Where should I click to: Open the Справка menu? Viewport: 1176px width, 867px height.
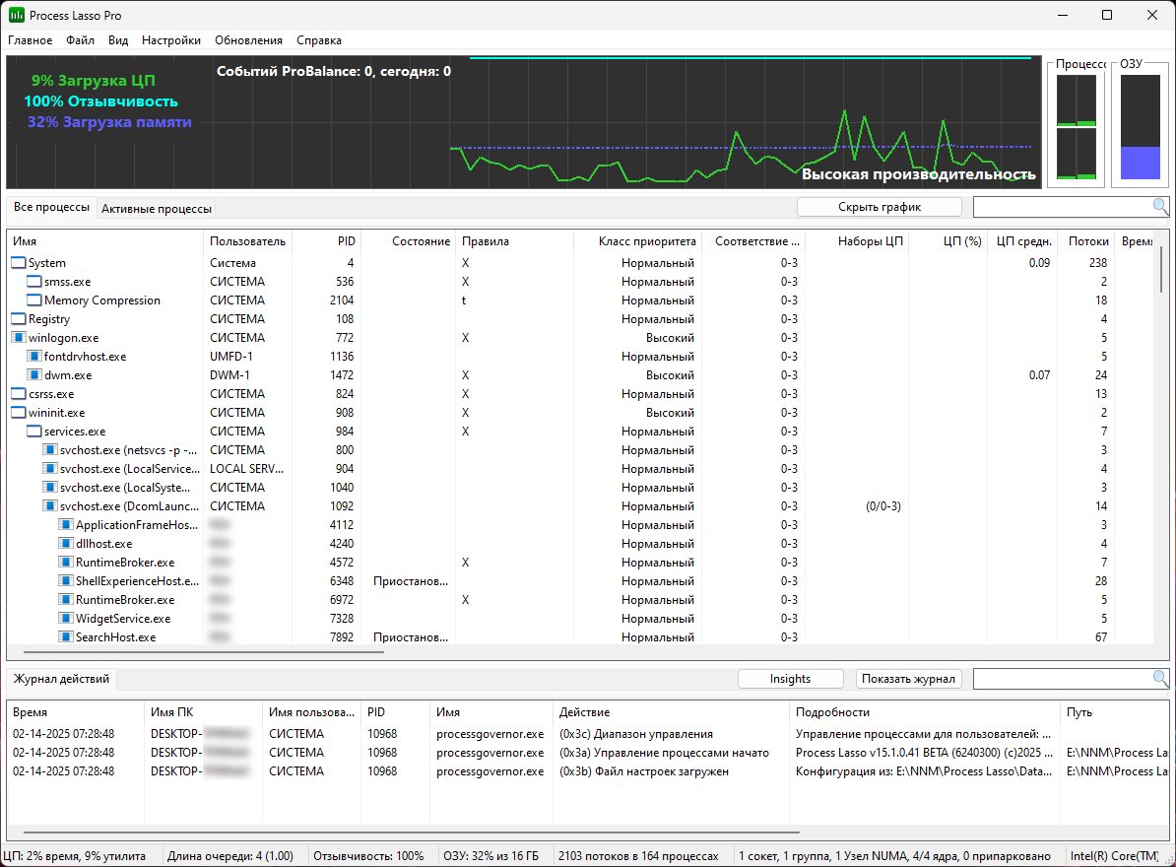click(319, 40)
